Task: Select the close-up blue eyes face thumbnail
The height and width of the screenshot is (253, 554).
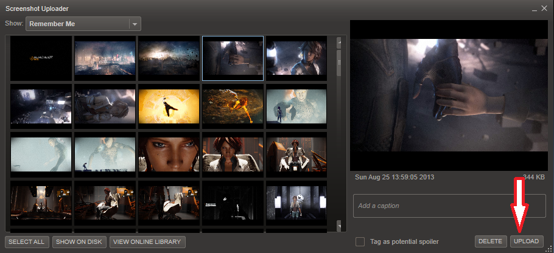Action: 169,154
